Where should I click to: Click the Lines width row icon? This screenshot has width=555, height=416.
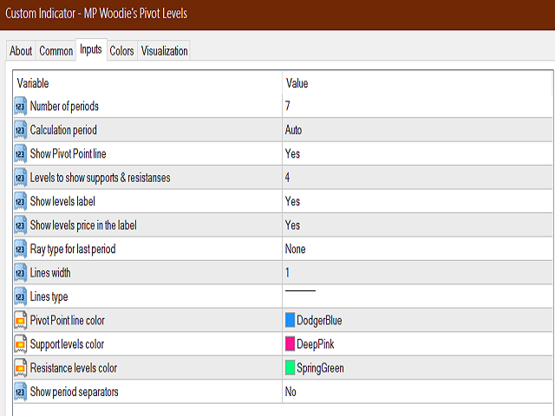pos(21,273)
